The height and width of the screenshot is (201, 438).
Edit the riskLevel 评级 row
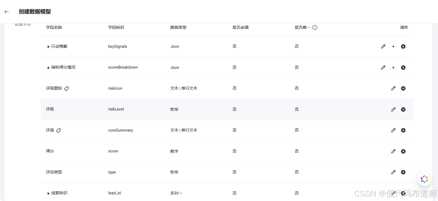393,109
